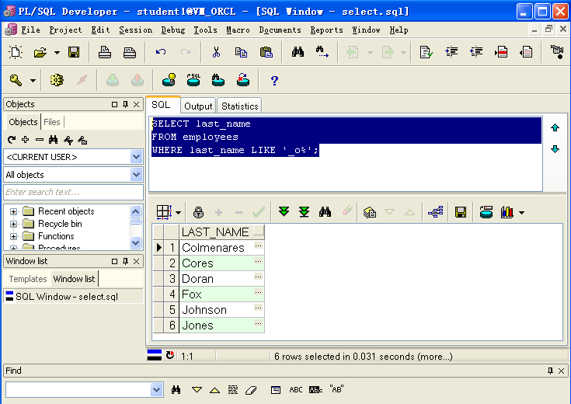Click the Save floppy disk icon
The height and width of the screenshot is (404, 571).
tap(74, 53)
